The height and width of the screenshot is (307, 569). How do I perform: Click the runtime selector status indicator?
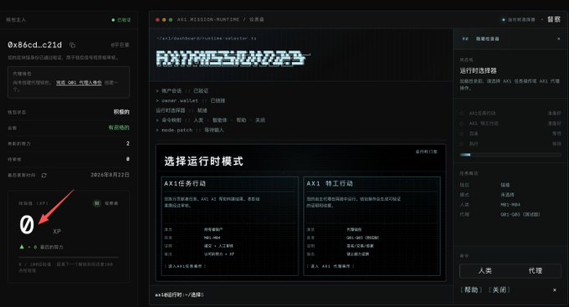point(519,19)
